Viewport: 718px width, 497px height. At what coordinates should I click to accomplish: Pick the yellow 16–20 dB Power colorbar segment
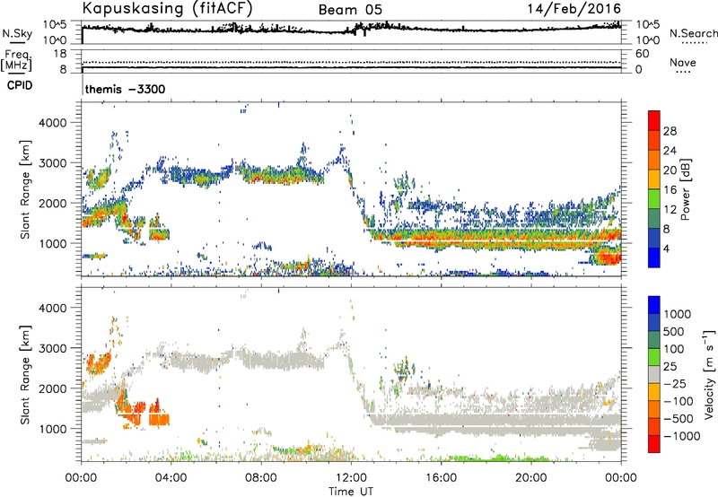(x=654, y=179)
